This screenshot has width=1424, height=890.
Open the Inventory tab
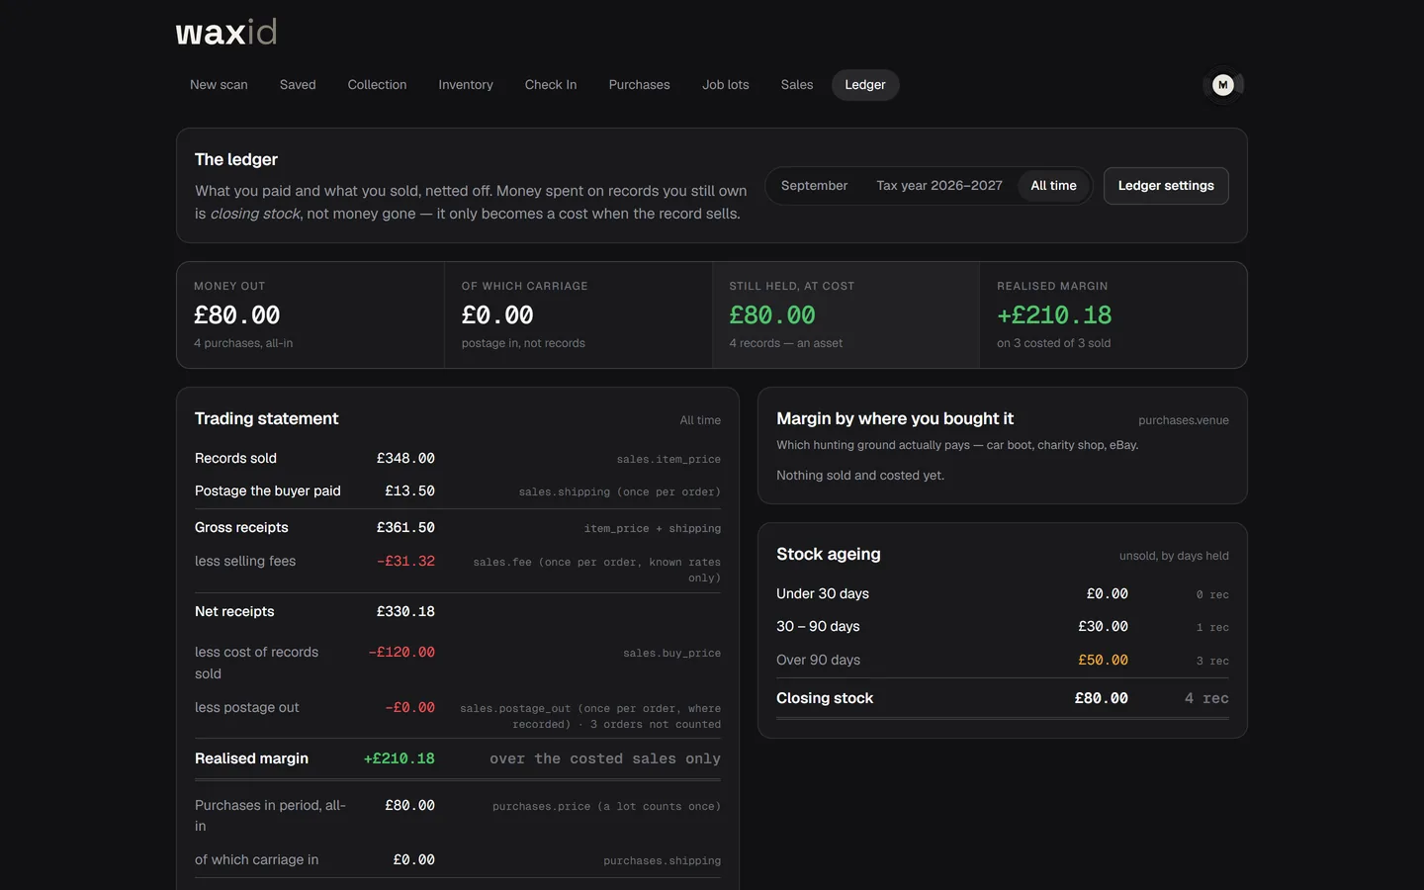466,85
